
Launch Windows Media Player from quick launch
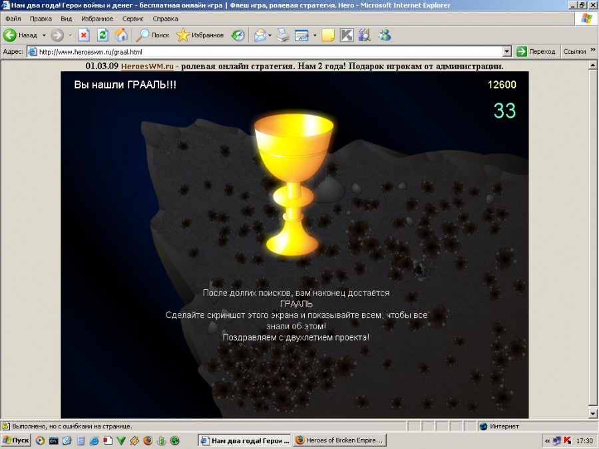[40, 440]
